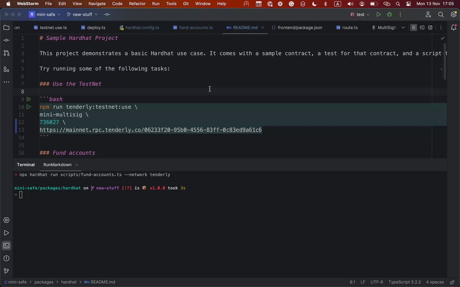Open IDE settings gear
The height and width of the screenshot is (287, 460).
point(453,15)
